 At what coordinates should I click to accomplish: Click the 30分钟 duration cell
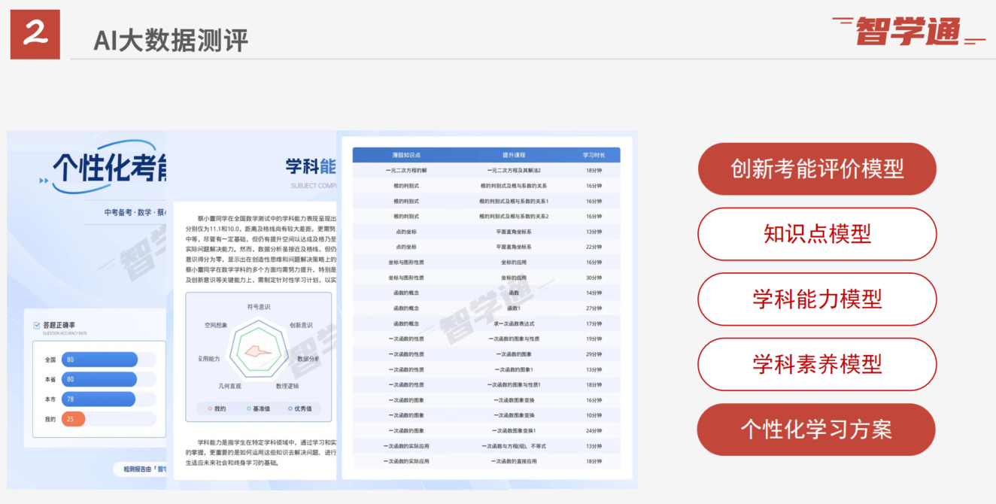[594, 278]
